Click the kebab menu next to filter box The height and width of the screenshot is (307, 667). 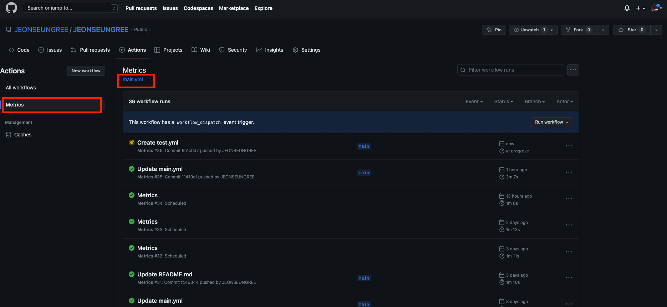pos(573,70)
